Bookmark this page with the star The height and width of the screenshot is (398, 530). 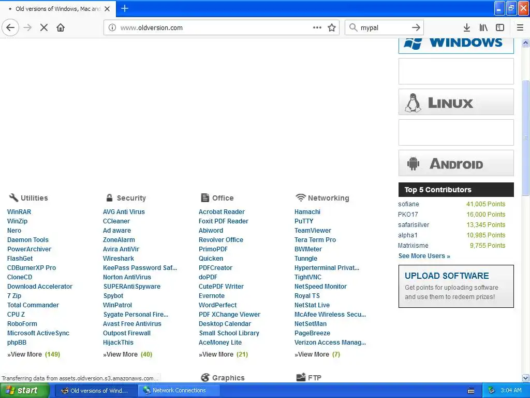point(332,27)
